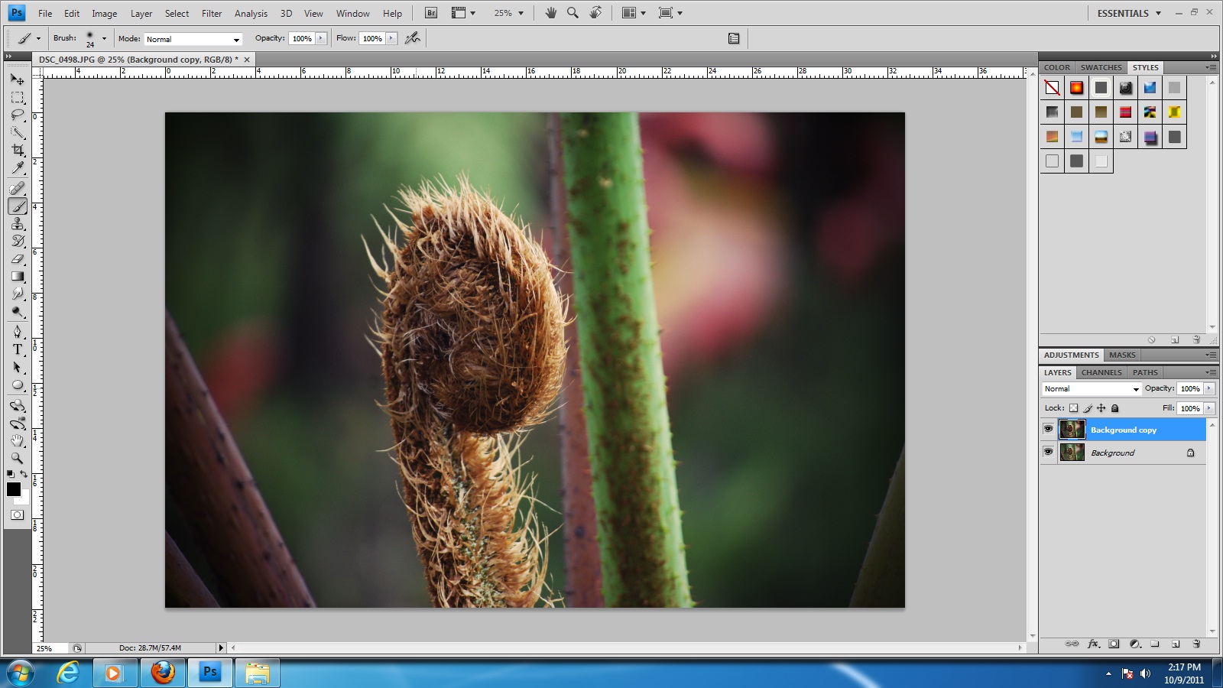
Task: Open the layer blending mode dropdown
Action: point(1092,389)
